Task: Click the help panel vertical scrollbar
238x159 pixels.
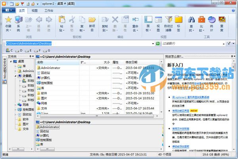Action: tap(234, 105)
